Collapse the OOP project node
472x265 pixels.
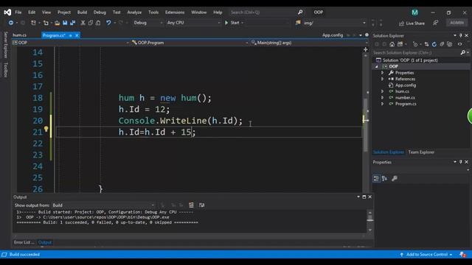[377, 66]
